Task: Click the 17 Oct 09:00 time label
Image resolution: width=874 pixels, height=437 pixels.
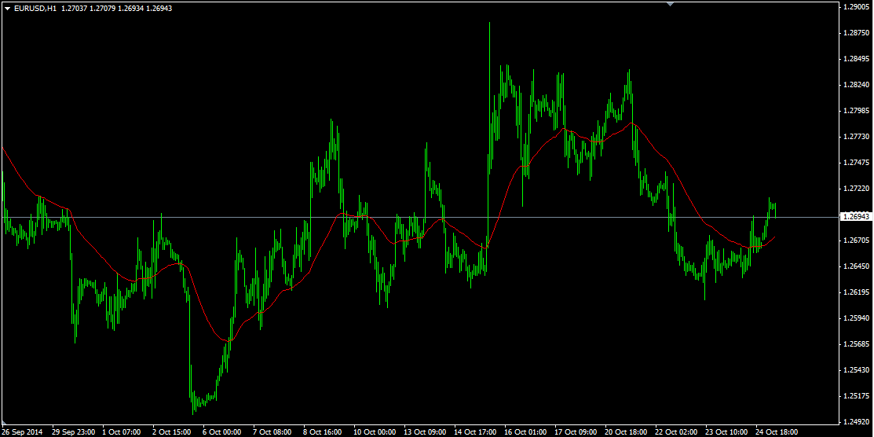Action: click(576, 432)
